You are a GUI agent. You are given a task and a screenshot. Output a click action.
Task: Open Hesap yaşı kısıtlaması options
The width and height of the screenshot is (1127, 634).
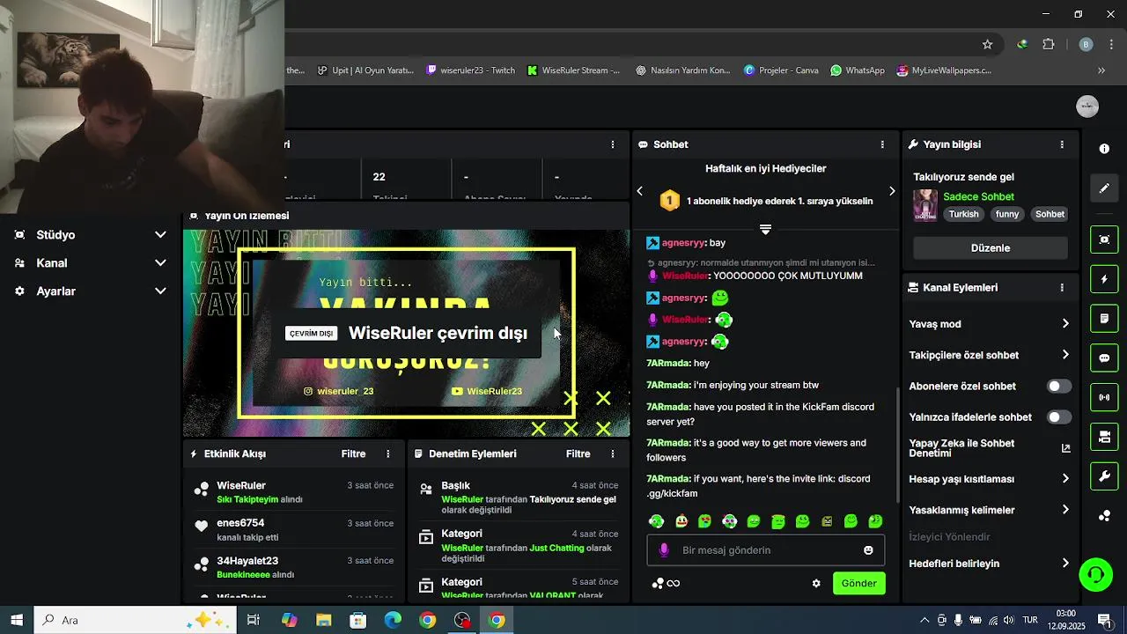coord(990,479)
